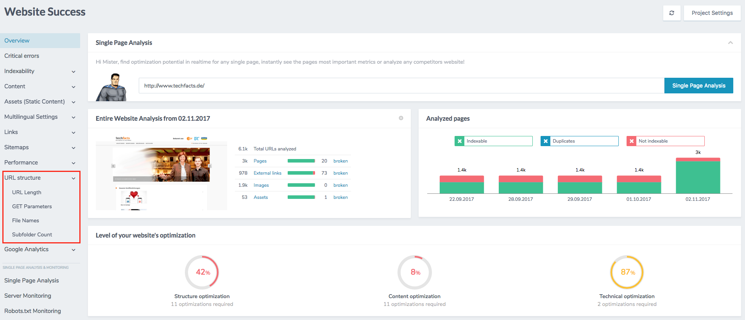Click the External links link
This screenshot has height=320, width=745.
267,173
